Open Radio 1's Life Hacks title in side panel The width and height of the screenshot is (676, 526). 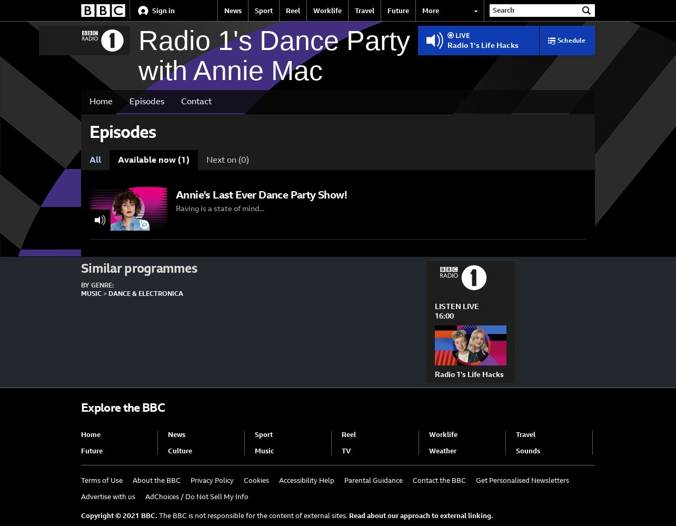click(469, 374)
